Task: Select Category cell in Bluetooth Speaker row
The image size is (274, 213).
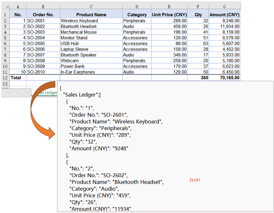Action: 137,55
